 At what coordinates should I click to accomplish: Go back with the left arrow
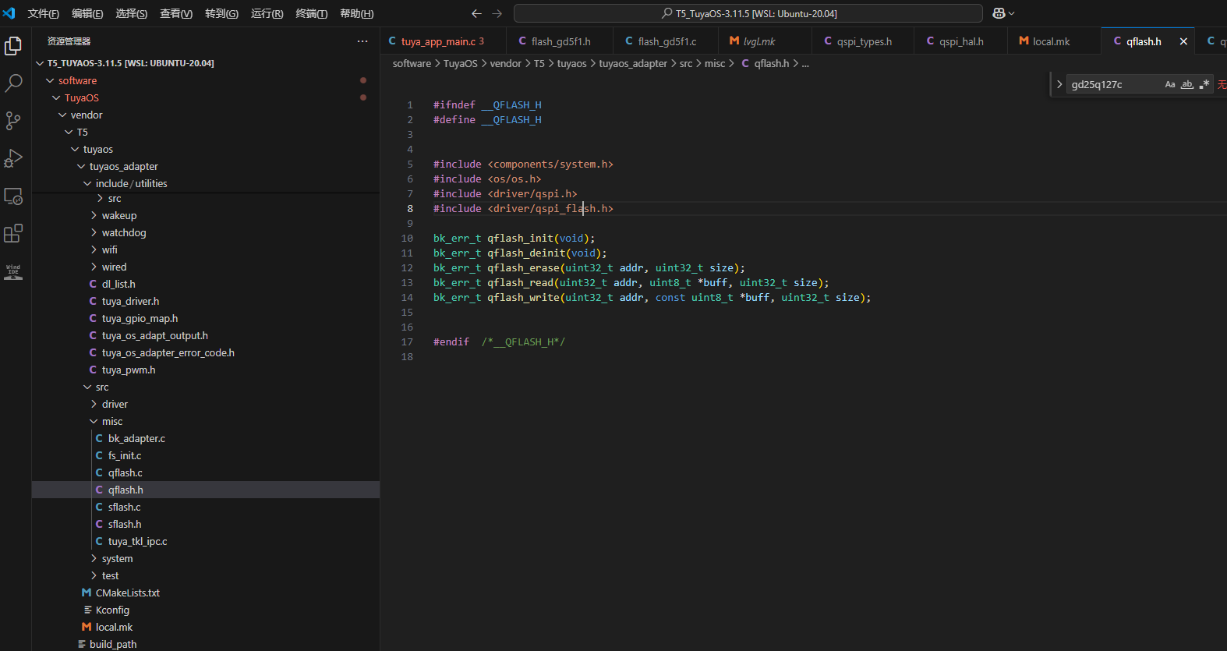point(476,13)
